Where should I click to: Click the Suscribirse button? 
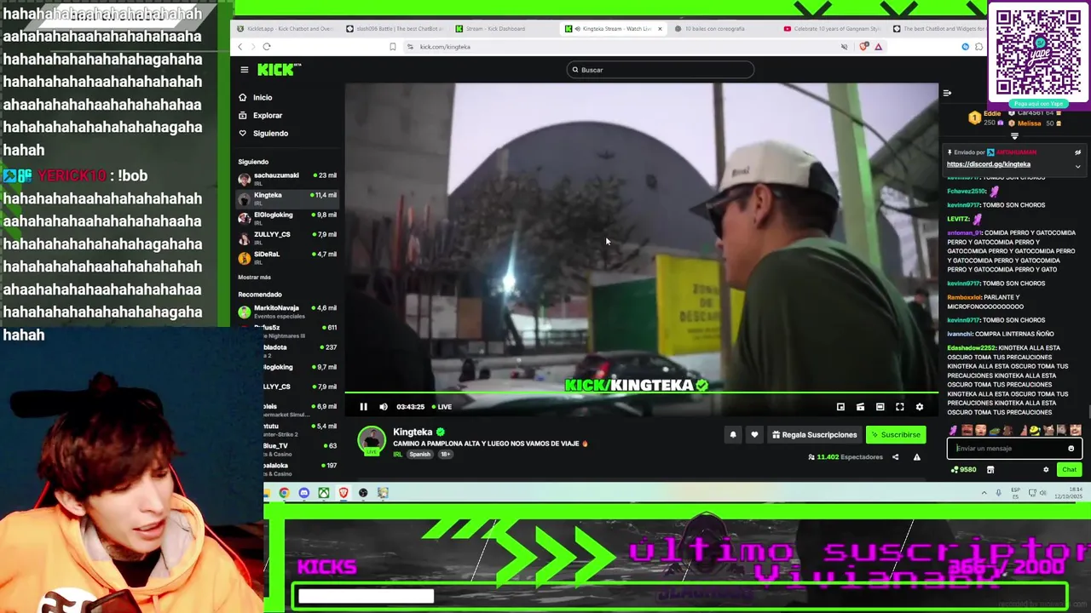(x=896, y=435)
